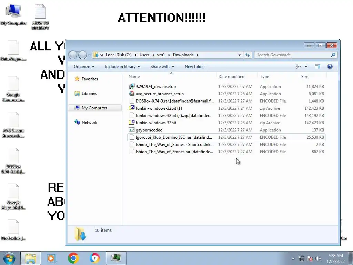Open Windows Media Player from taskbar
Viewport: 353px width, 265px height.
coord(51,258)
